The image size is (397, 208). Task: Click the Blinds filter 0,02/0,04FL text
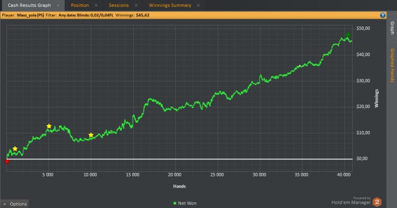coord(102,15)
